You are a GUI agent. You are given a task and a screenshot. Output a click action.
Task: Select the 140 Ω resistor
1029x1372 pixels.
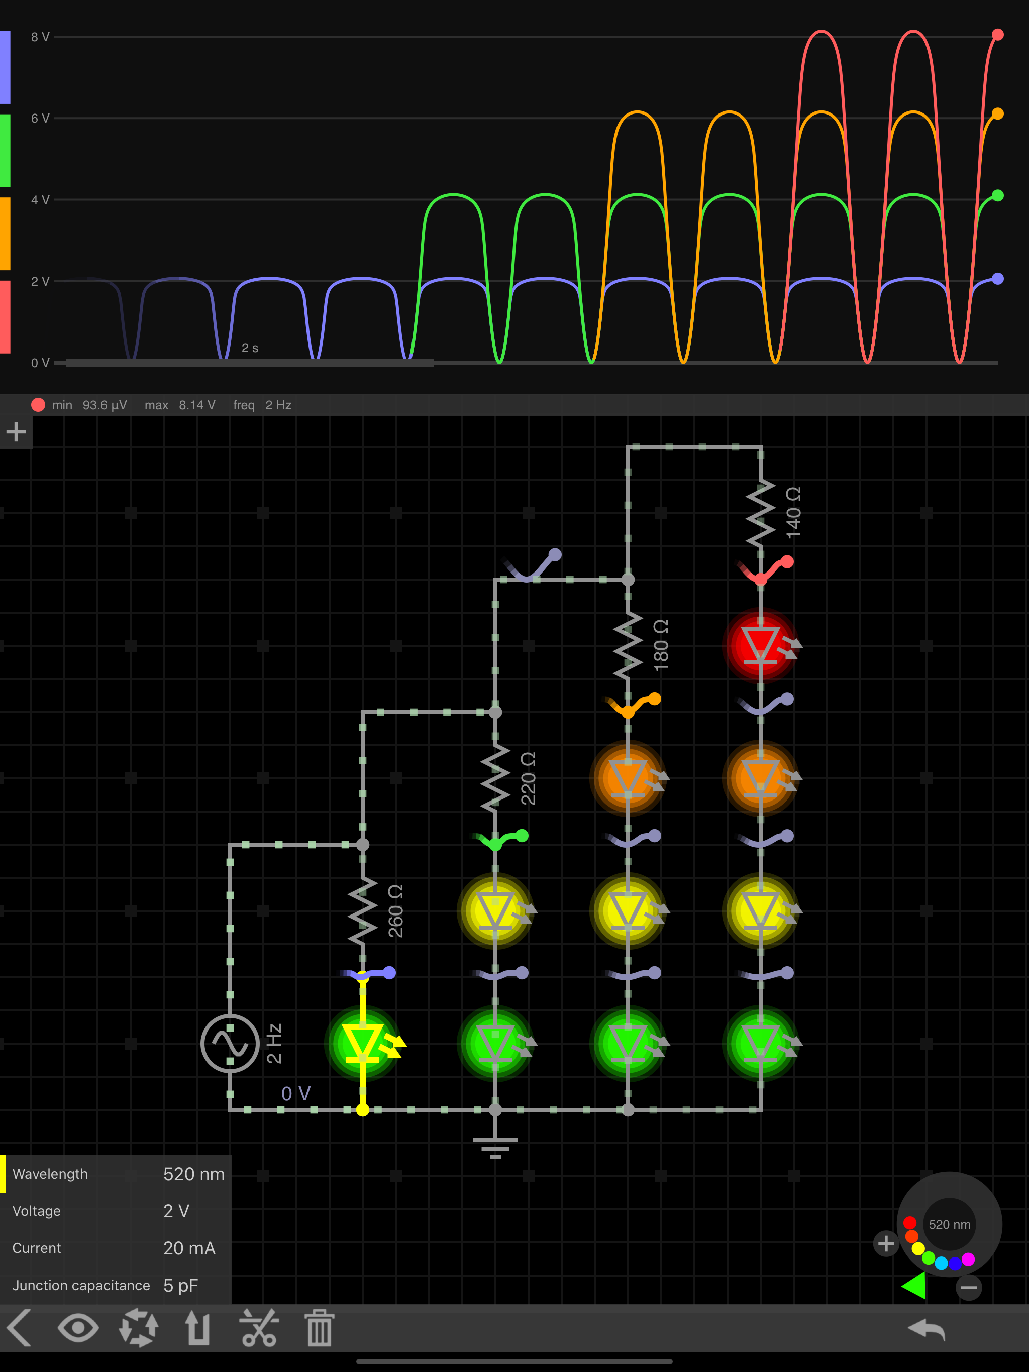tap(761, 513)
